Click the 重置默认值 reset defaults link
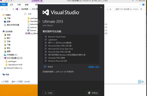 (94, 67)
